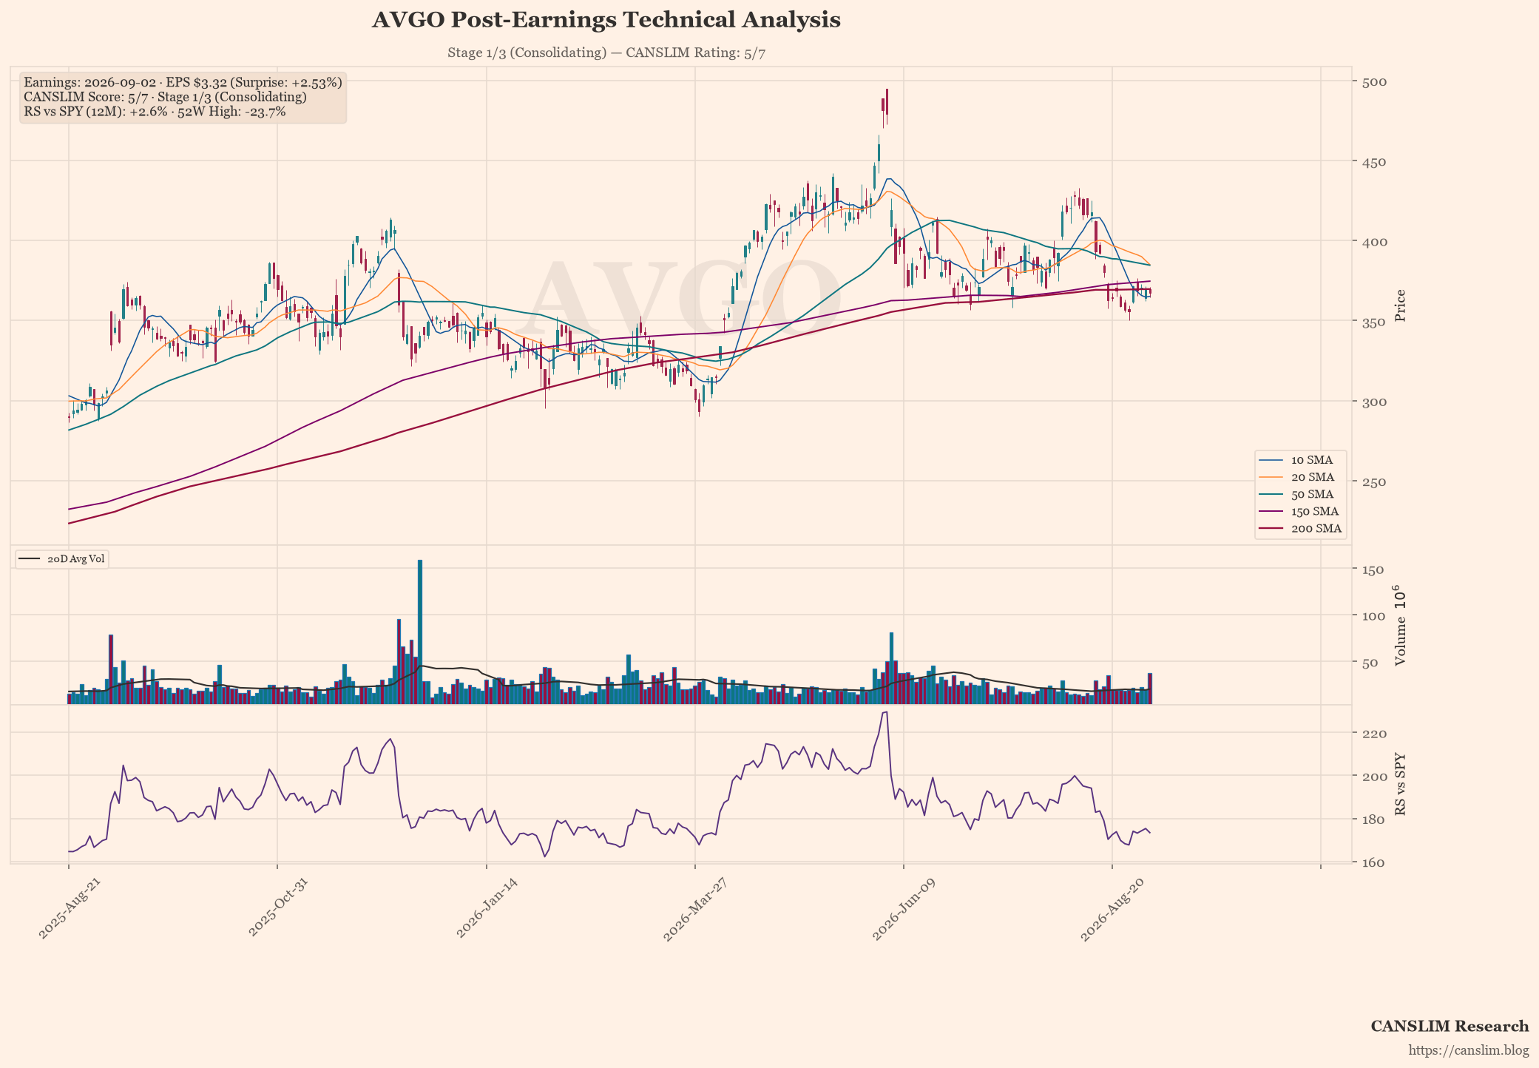
Task: Click the 150 volume tick label
Action: tap(1373, 570)
